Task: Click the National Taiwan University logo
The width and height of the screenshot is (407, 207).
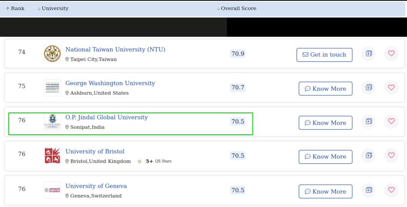Action: pos(53,54)
